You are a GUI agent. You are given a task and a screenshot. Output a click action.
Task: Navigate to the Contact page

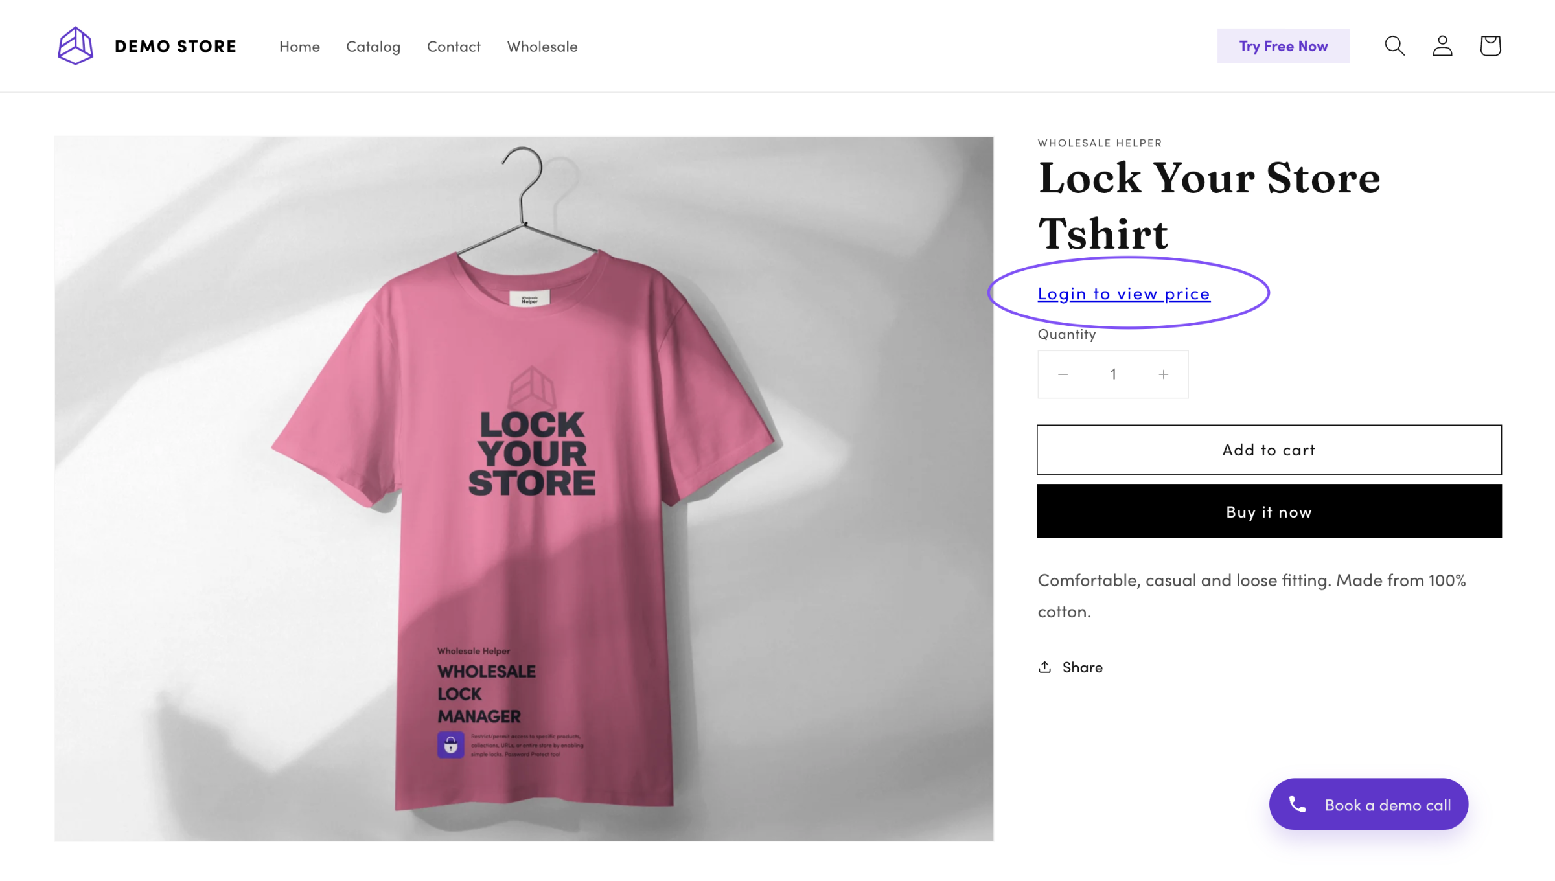point(454,47)
